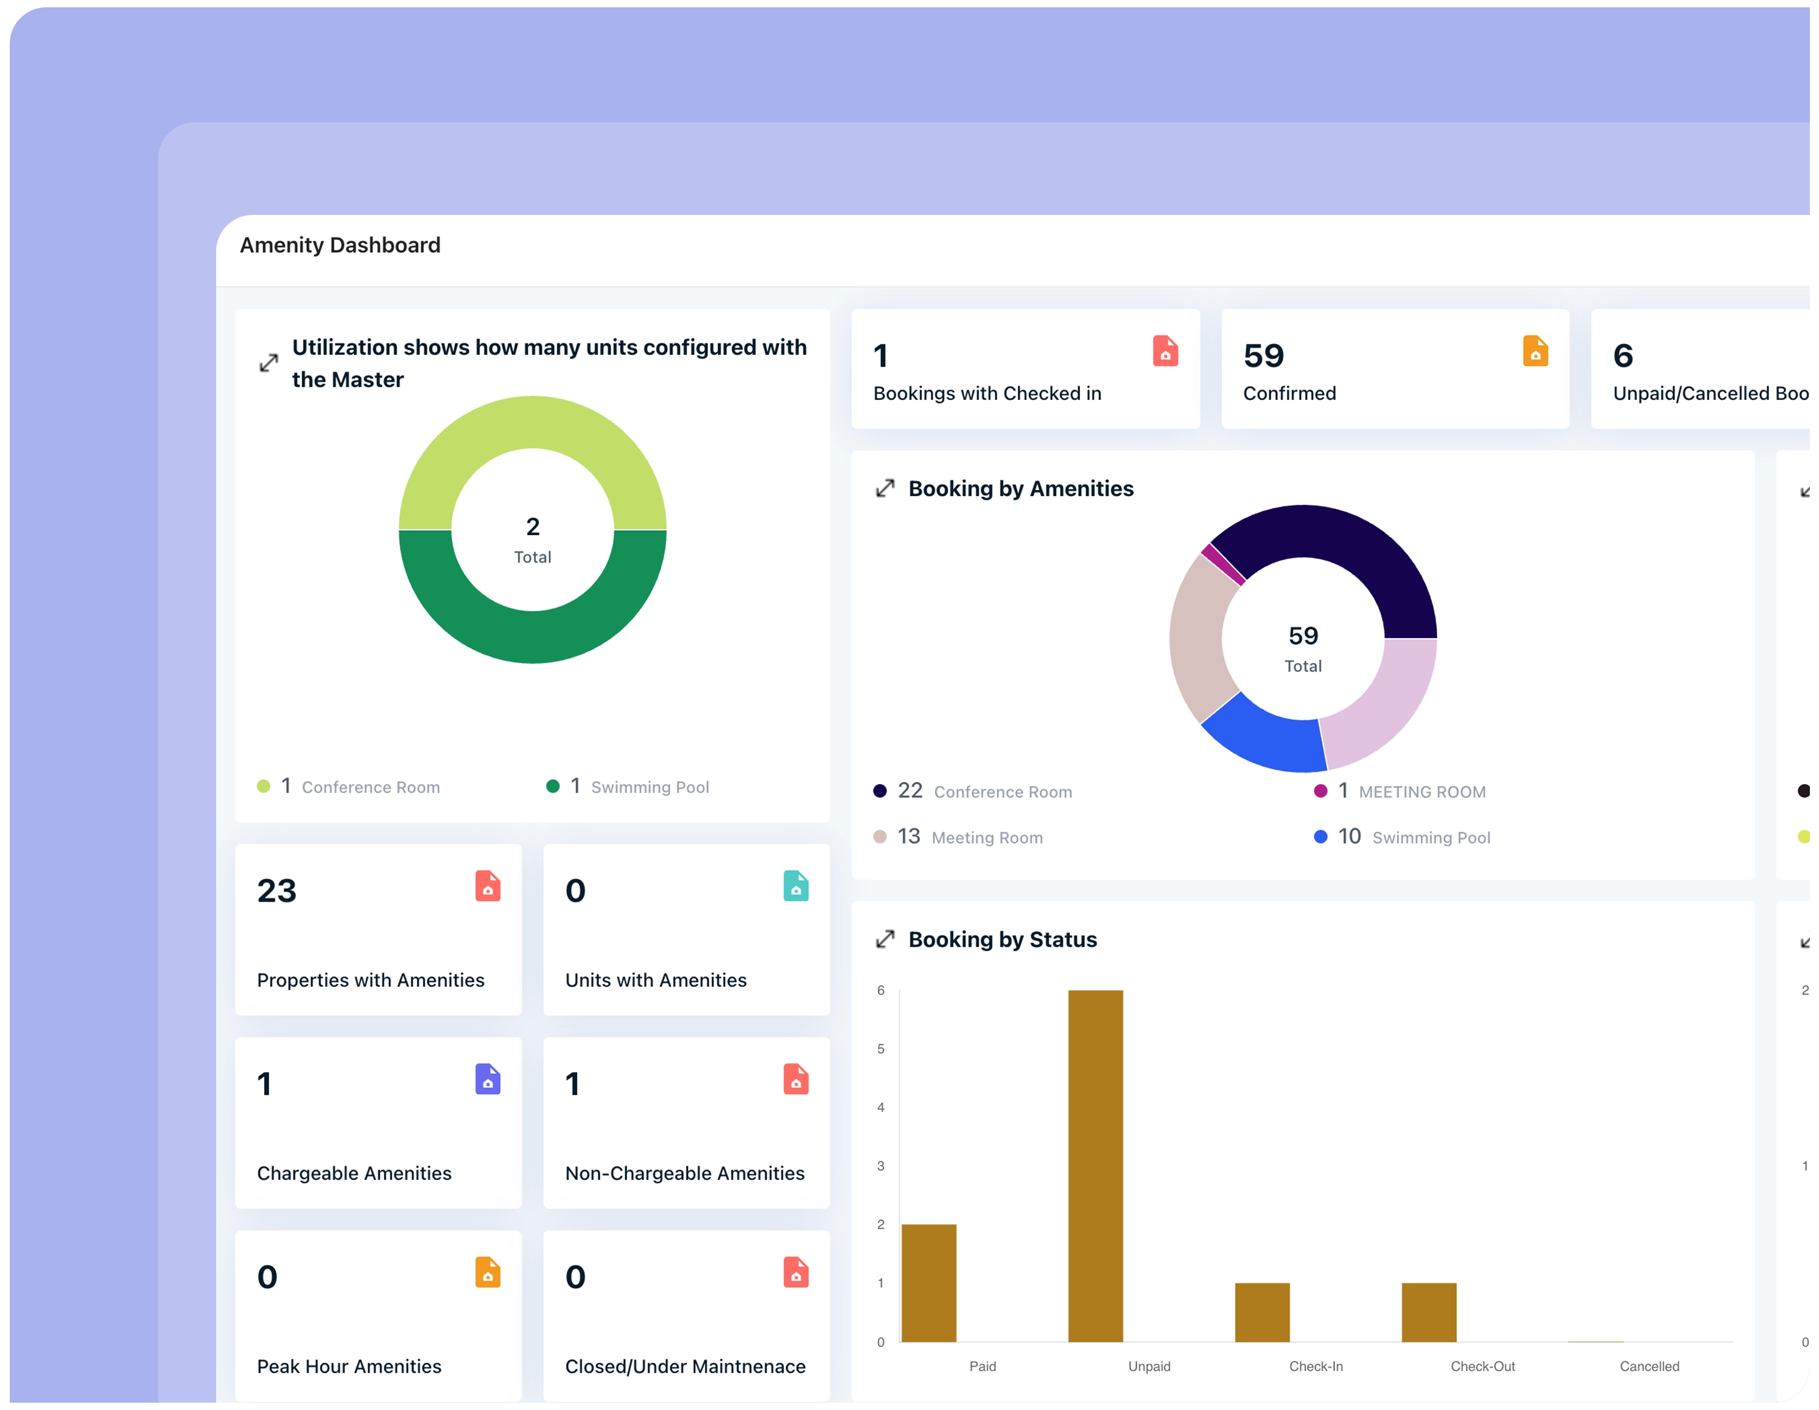
Task: Open the Confirmed bookings card
Action: (x=1395, y=369)
